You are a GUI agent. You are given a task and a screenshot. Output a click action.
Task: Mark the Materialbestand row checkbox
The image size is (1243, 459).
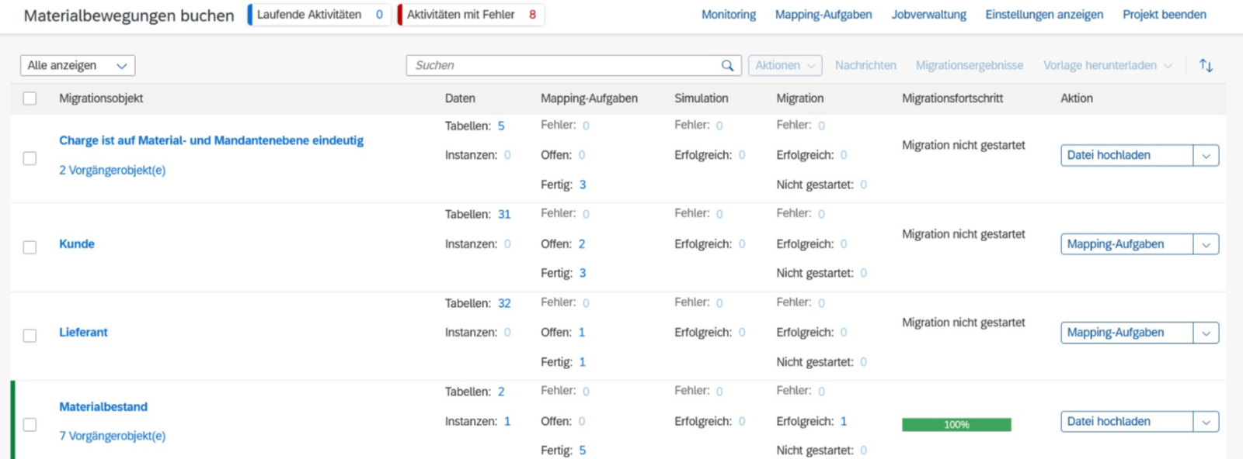coord(30,425)
